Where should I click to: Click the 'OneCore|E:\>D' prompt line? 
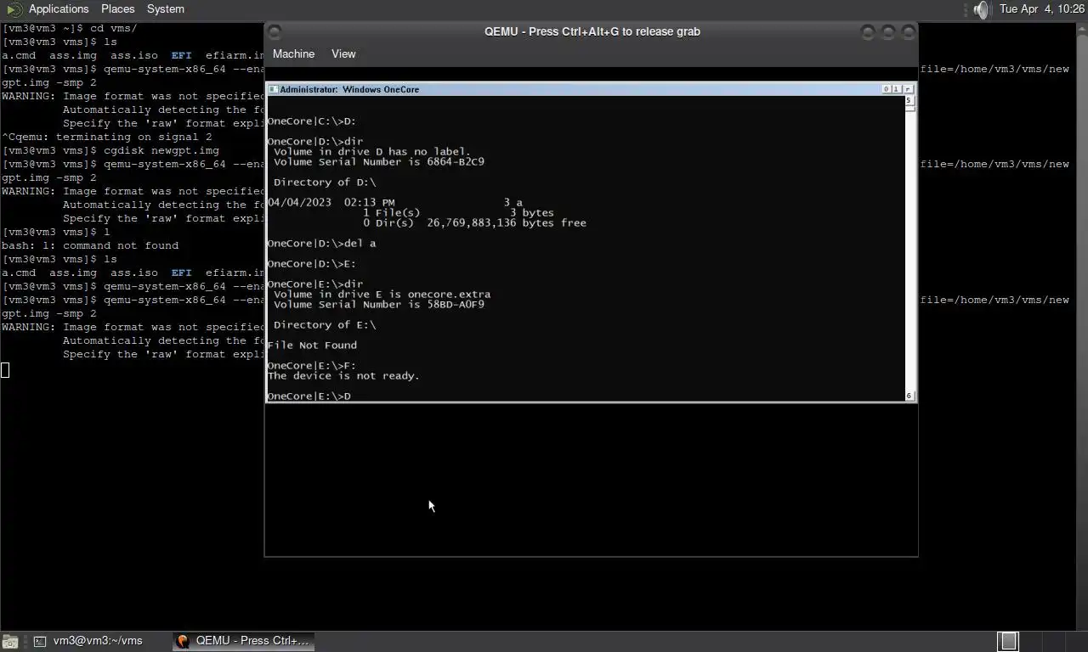point(309,396)
